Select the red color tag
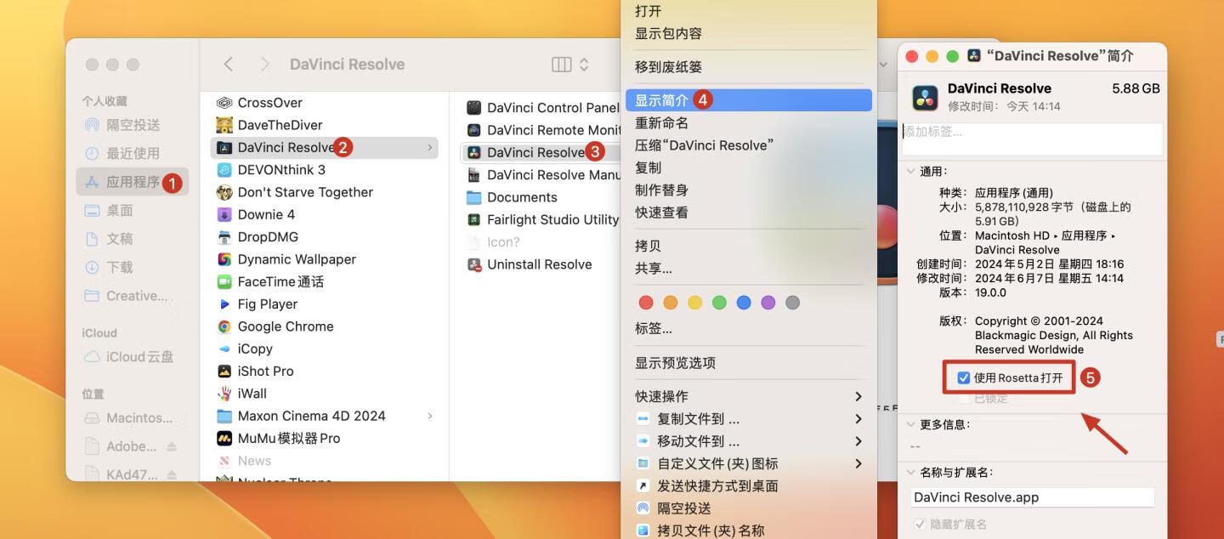The height and width of the screenshot is (539, 1224). pos(646,303)
